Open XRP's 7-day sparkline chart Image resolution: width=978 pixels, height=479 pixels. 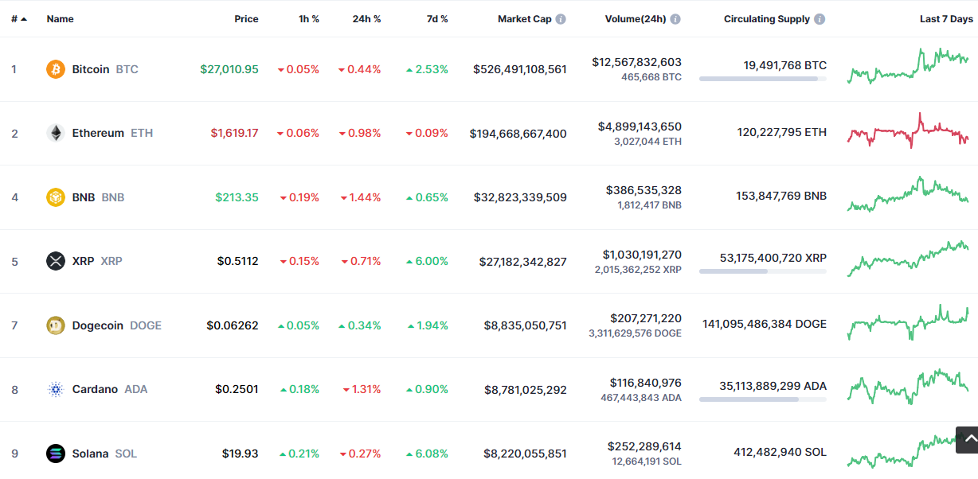908,259
